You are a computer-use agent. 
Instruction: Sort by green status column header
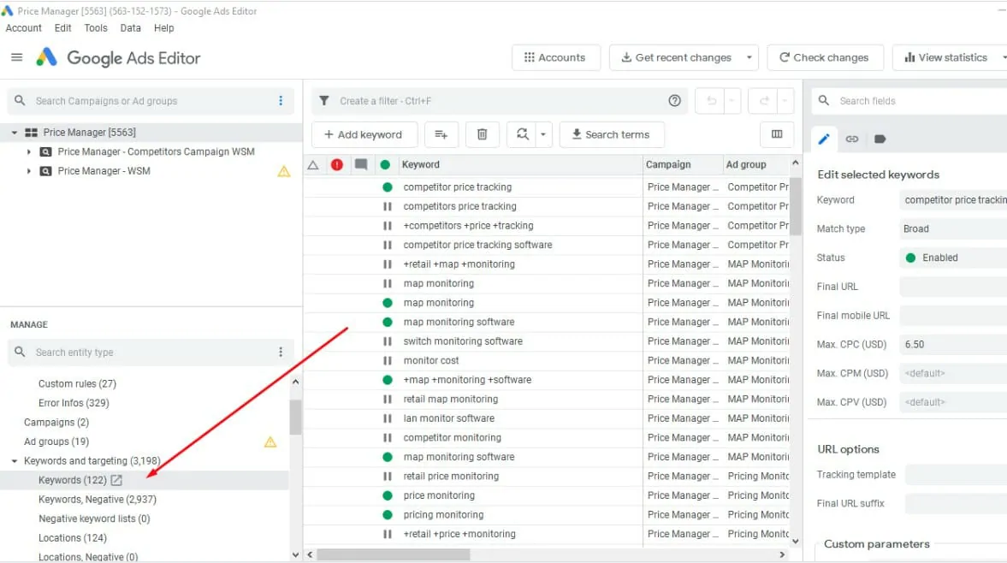point(385,165)
